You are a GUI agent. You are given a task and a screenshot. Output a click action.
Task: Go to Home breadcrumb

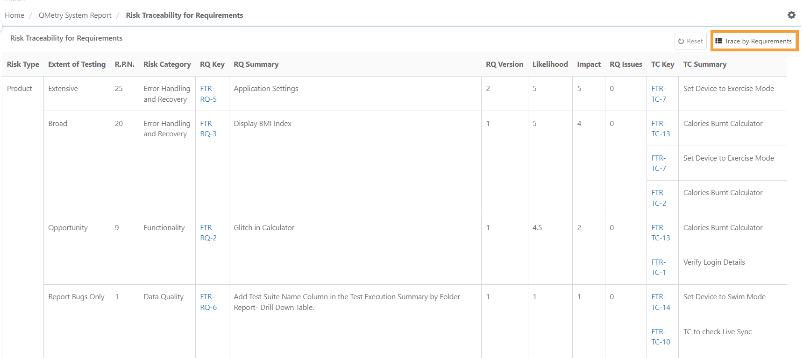14,15
